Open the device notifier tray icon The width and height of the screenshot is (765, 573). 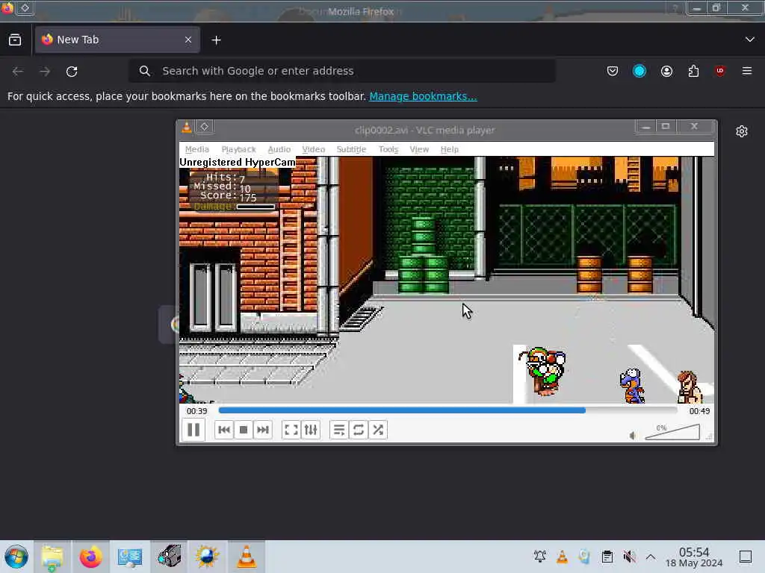tap(584, 557)
